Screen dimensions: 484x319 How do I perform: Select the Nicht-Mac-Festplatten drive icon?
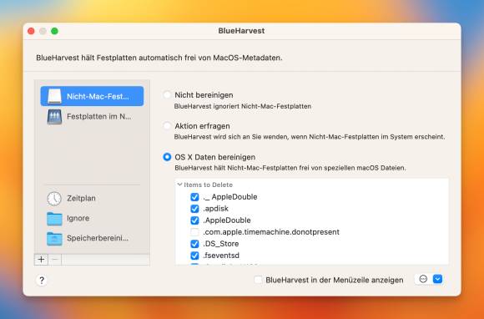(54, 96)
